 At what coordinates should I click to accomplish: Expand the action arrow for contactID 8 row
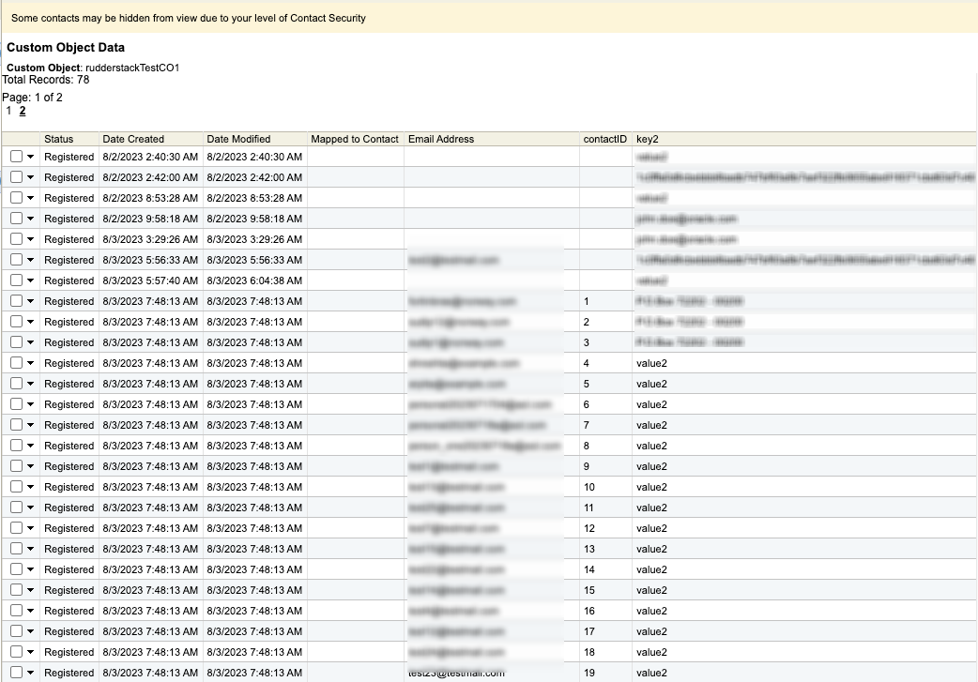(30, 447)
